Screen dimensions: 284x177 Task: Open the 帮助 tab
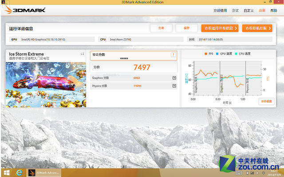point(274,11)
